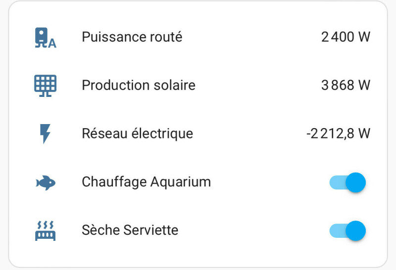Viewport: 396px width, 270px height.
Task: Select the Réseau électrique label
Action: [137, 134]
